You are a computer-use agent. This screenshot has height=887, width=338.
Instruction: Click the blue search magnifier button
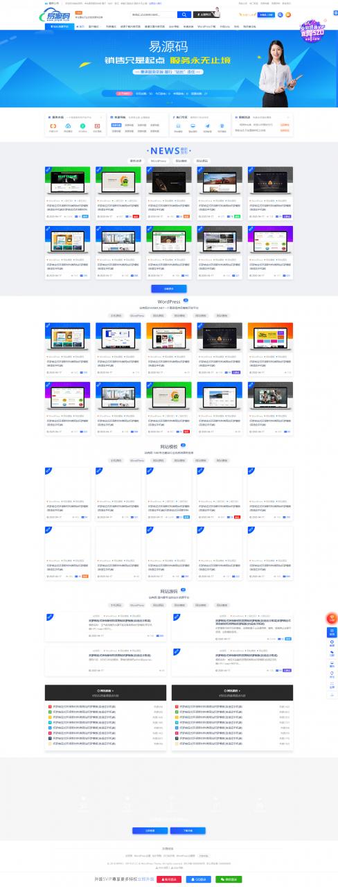click(184, 14)
